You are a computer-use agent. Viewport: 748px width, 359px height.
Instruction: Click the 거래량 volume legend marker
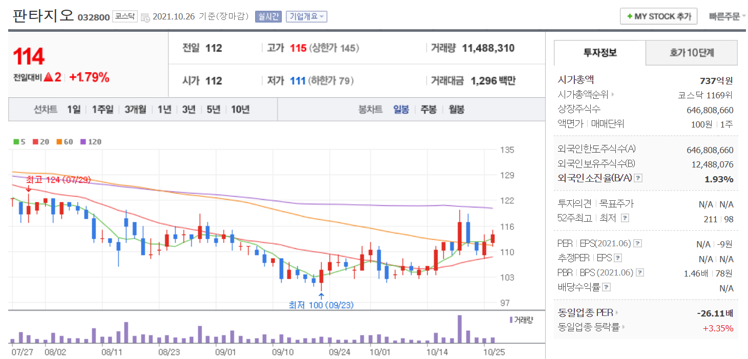click(511, 320)
